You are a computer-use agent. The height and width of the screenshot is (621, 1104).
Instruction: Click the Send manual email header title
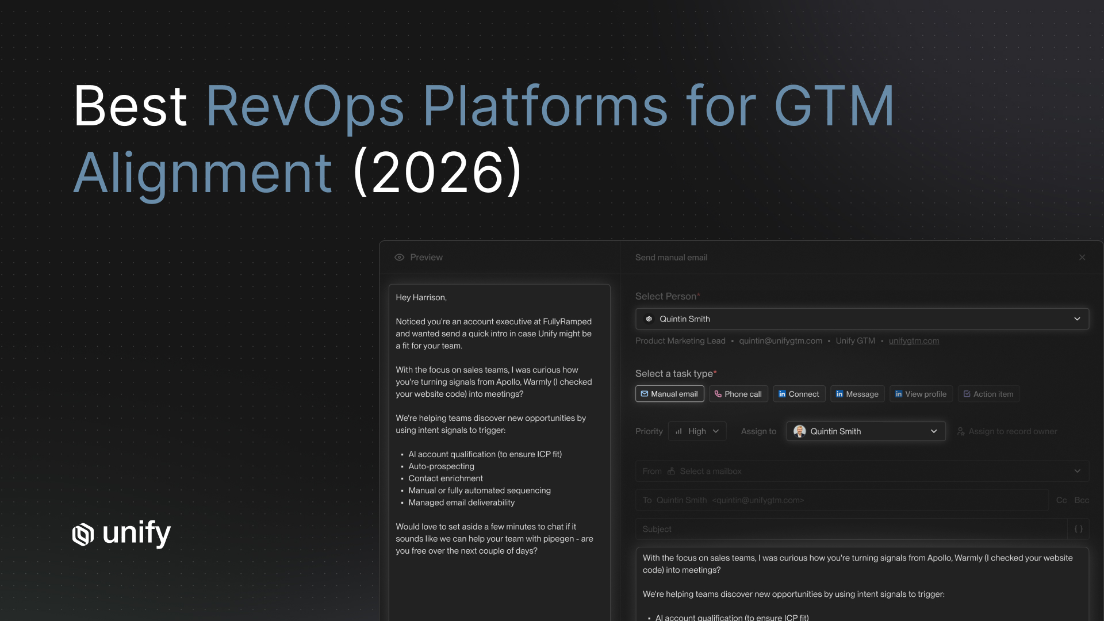pyautogui.click(x=671, y=257)
